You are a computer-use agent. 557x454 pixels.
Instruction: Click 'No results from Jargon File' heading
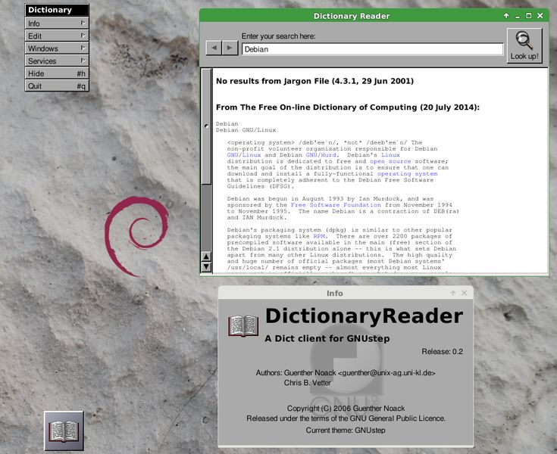pyautogui.click(x=314, y=81)
